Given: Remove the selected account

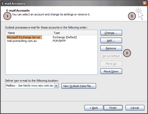Looking at the screenshot, I should pos(111,48).
